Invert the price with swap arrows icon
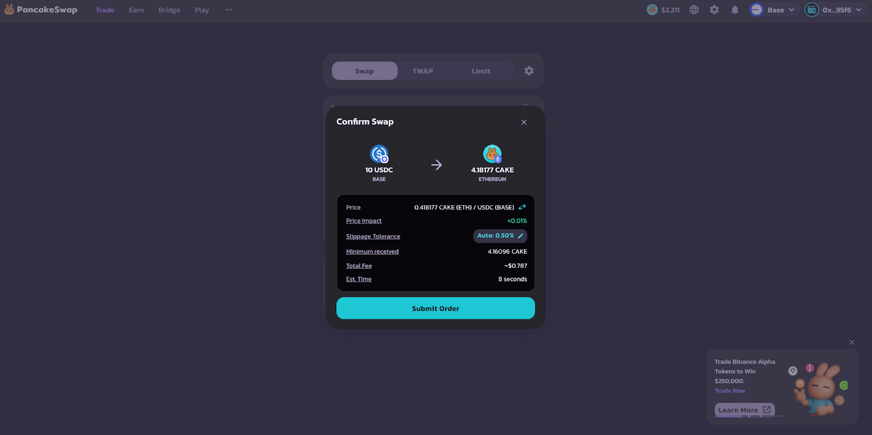Screen dimensions: 872x435 [522, 207]
